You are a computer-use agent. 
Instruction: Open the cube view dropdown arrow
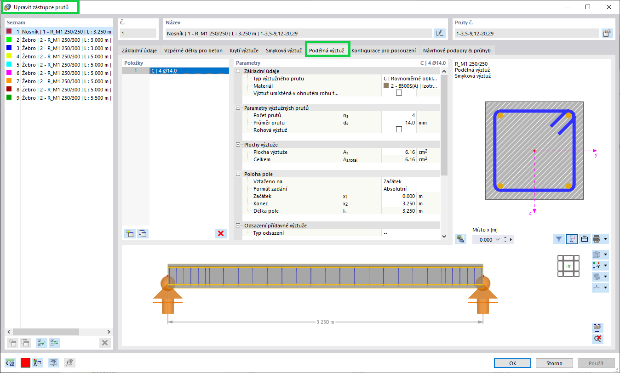[605, 254]
